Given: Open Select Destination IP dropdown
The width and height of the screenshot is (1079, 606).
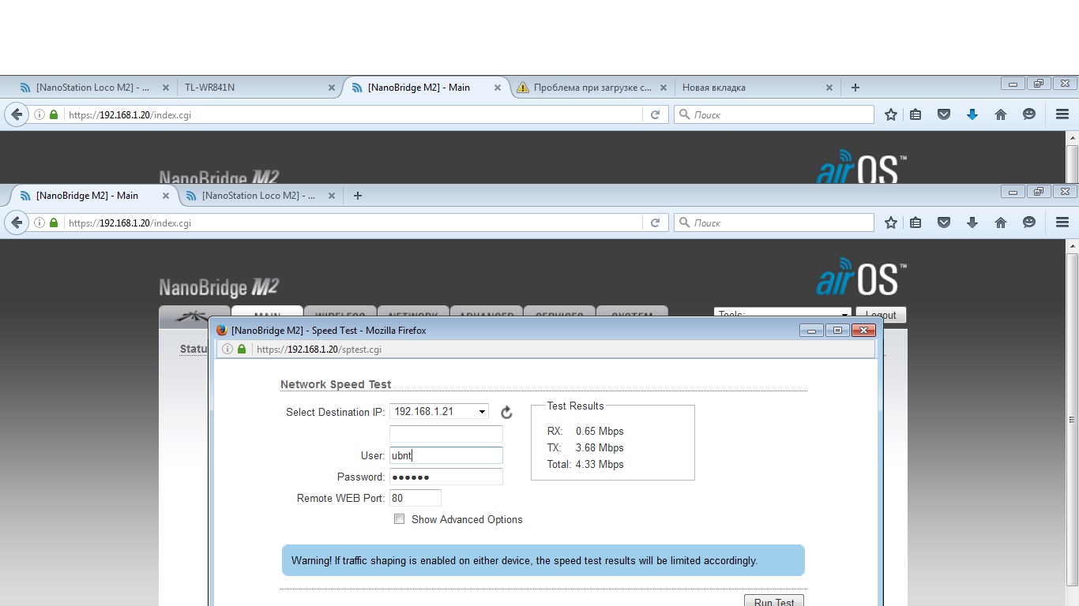Looking at the screenshot, I should pos(439,411).
